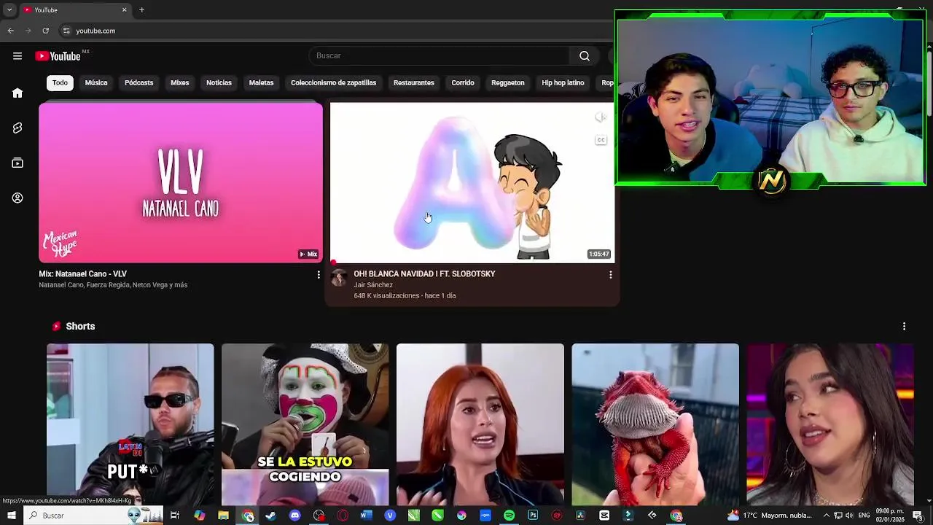Reload the page with the refresh button
This screenshot has width=933, height=525.
tap(45, 31)
